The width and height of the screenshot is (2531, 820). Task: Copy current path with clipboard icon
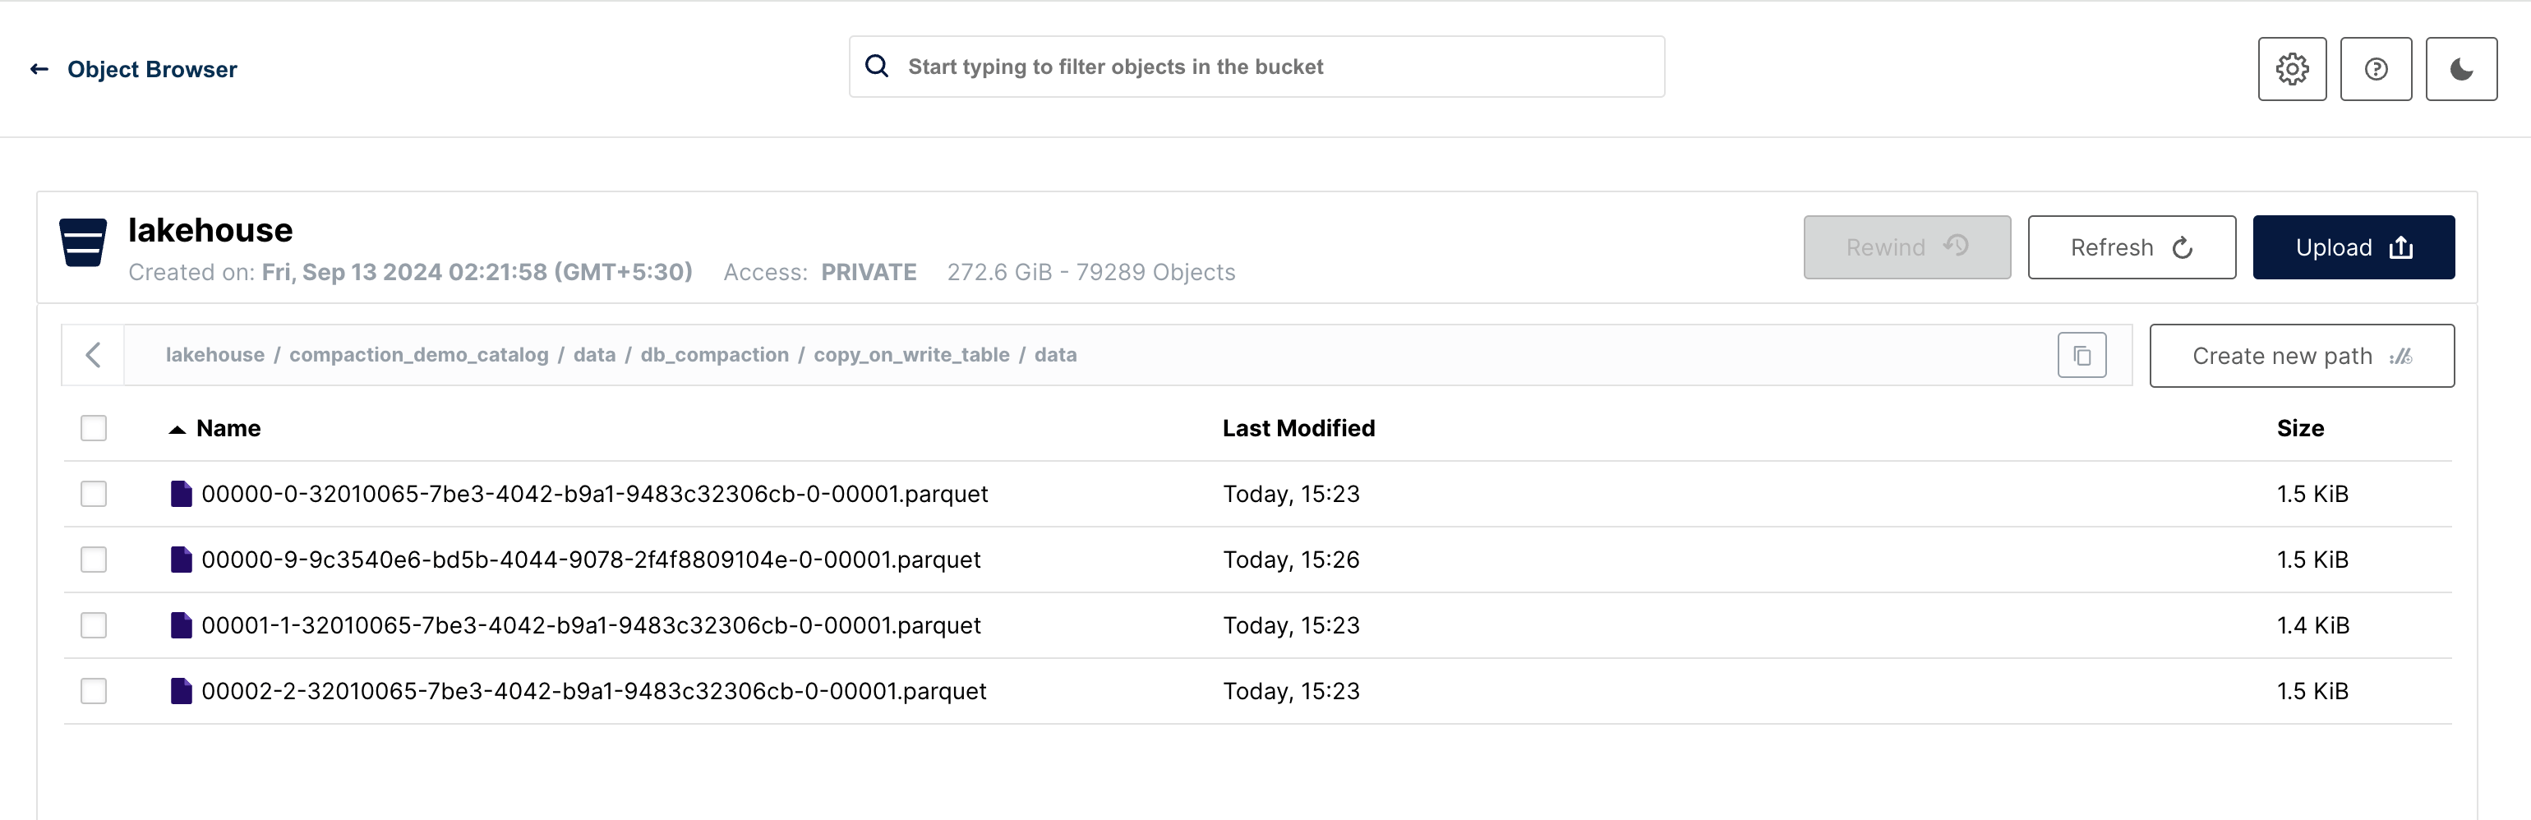[2082, 356]
